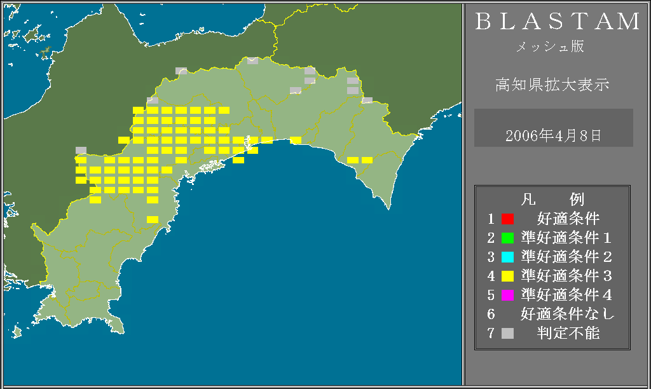The image size is (651, 389).
Task: Click the yellow swatch for 準好適条件3
Action: click(x=507, y=276)
